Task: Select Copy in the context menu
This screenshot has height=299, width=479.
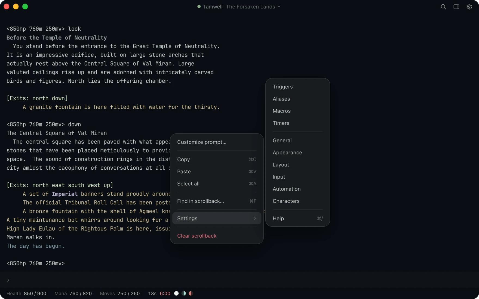Action: coord(217,160)
